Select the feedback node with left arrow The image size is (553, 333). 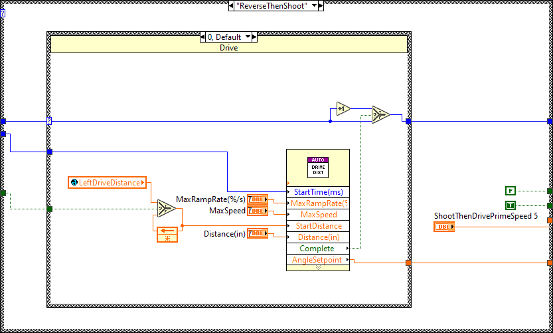(x=167, y=233)
